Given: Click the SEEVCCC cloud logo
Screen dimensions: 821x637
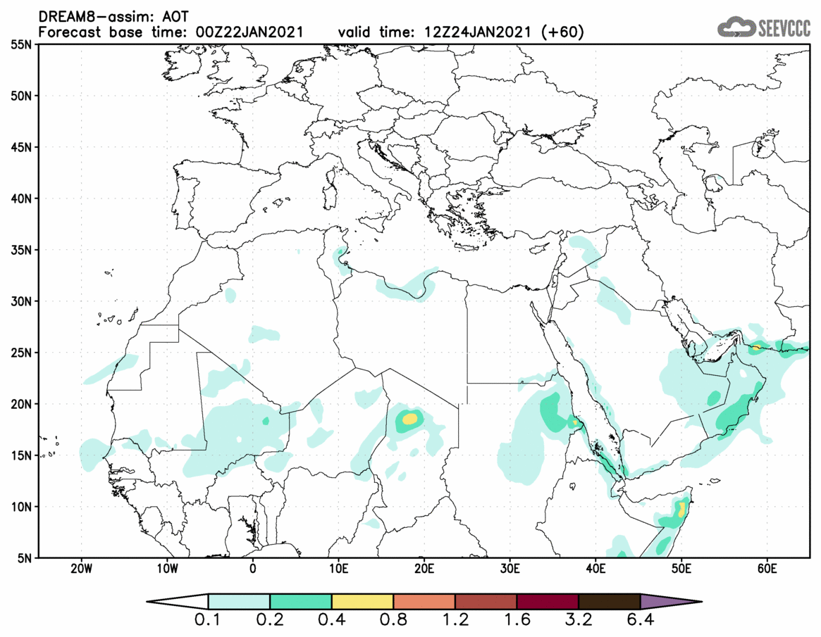Looking at the screenshot, I should [x=764, y=27].
